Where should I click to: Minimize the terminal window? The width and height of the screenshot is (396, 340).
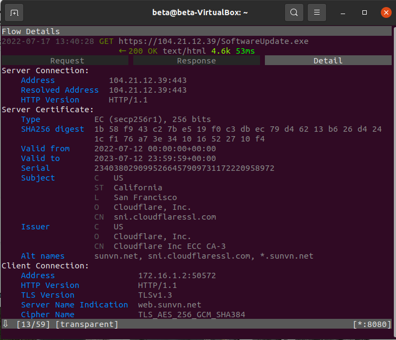pos(343,12)
